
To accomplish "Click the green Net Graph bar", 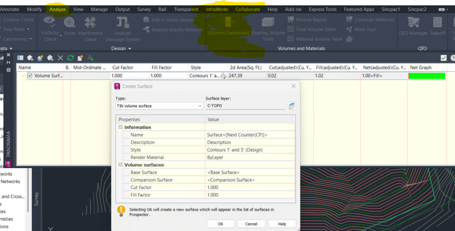I will point(427,76).
